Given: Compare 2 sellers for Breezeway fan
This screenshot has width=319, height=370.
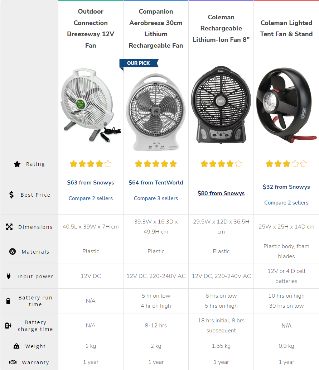Looking at the screenshot, I should tap(91, 198).
